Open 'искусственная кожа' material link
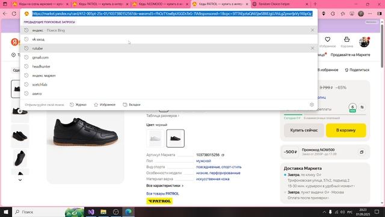This screenshot has height=217, width=385. [x=212, y=179]
